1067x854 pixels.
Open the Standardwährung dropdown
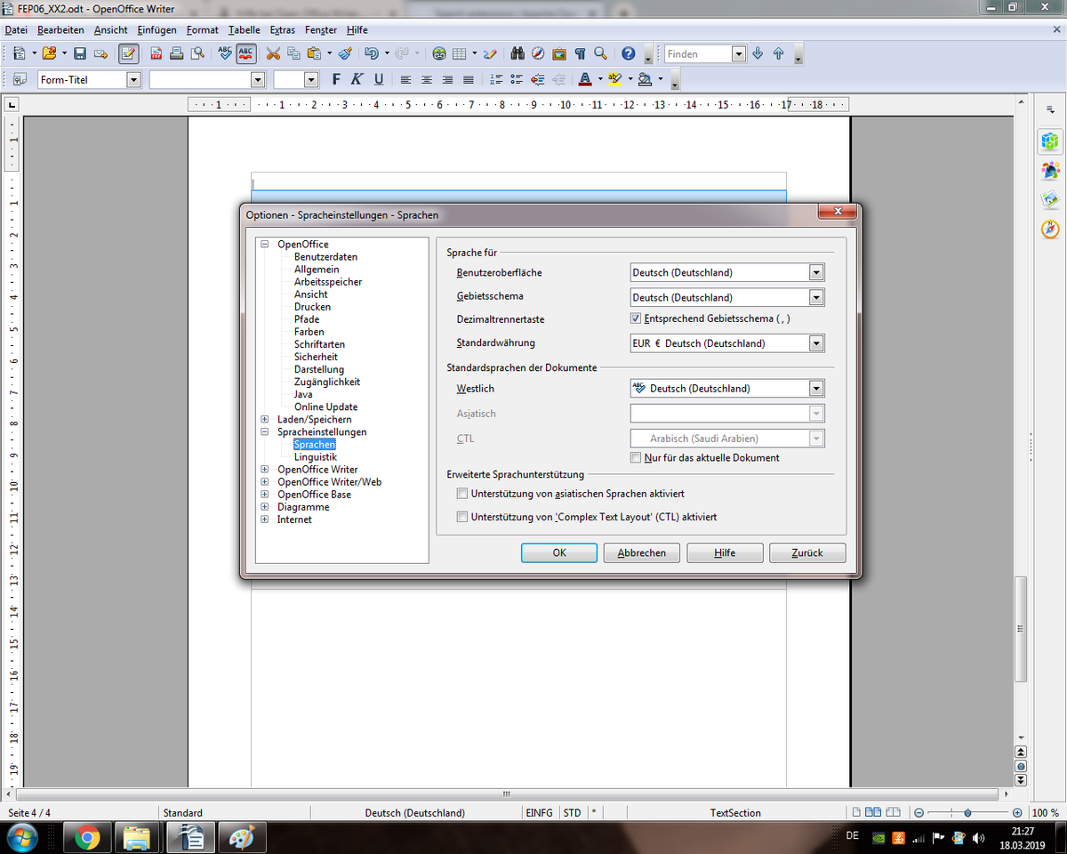click(816, 343)
